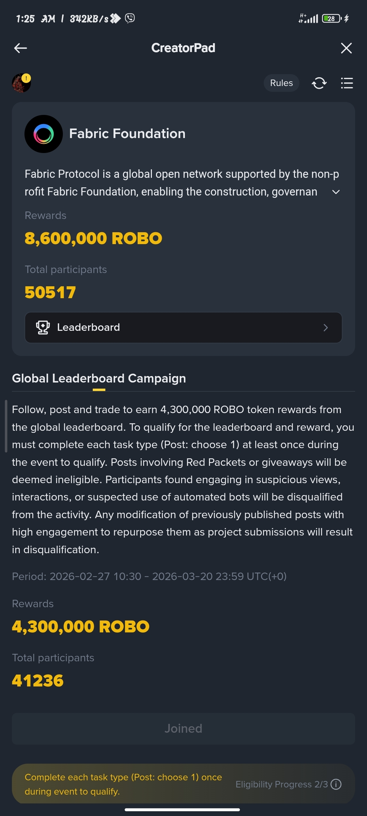The image size is (367, 816).
Task: Tap the Fabric Foundation logo
Action: [43, 134]
